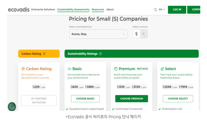Select the Select plan $3299 1 year price
207x122 pixels.
[170, 87]
